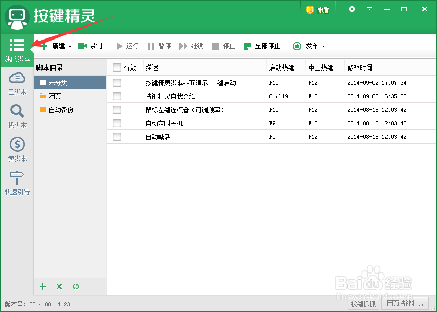437x312 pixels.
Task: Delete folder with the X icon
Action: [x=59, y=287]
